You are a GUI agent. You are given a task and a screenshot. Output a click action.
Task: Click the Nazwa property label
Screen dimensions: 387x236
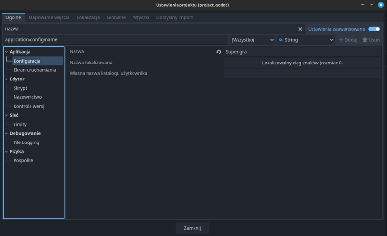pyautogui.click(x=77, y=52)
